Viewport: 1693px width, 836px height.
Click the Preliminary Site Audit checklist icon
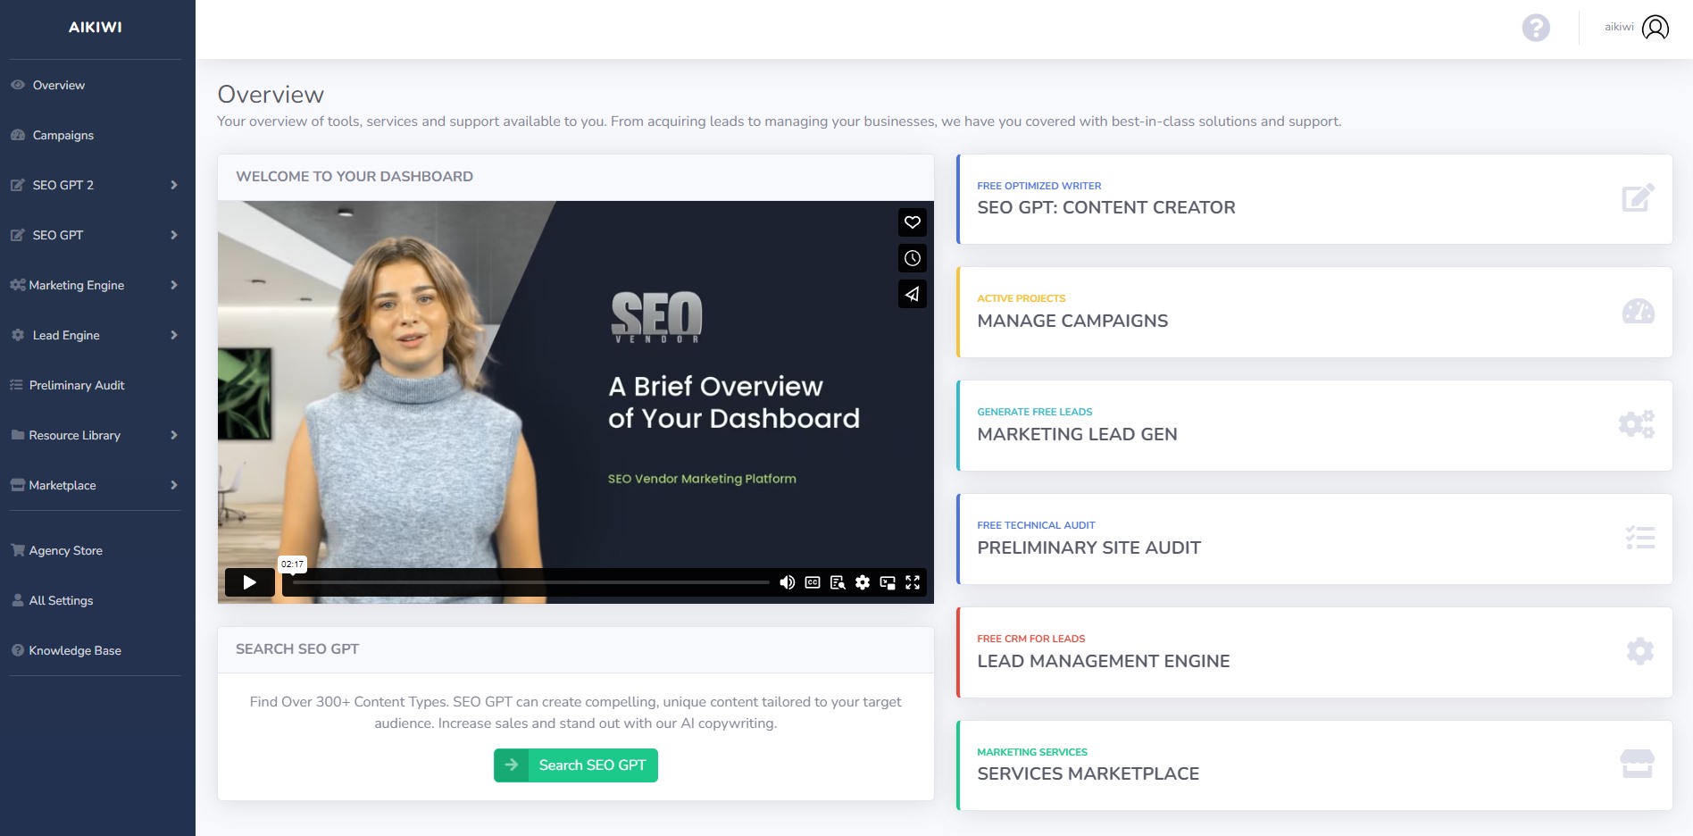(x=1639, y=538)
